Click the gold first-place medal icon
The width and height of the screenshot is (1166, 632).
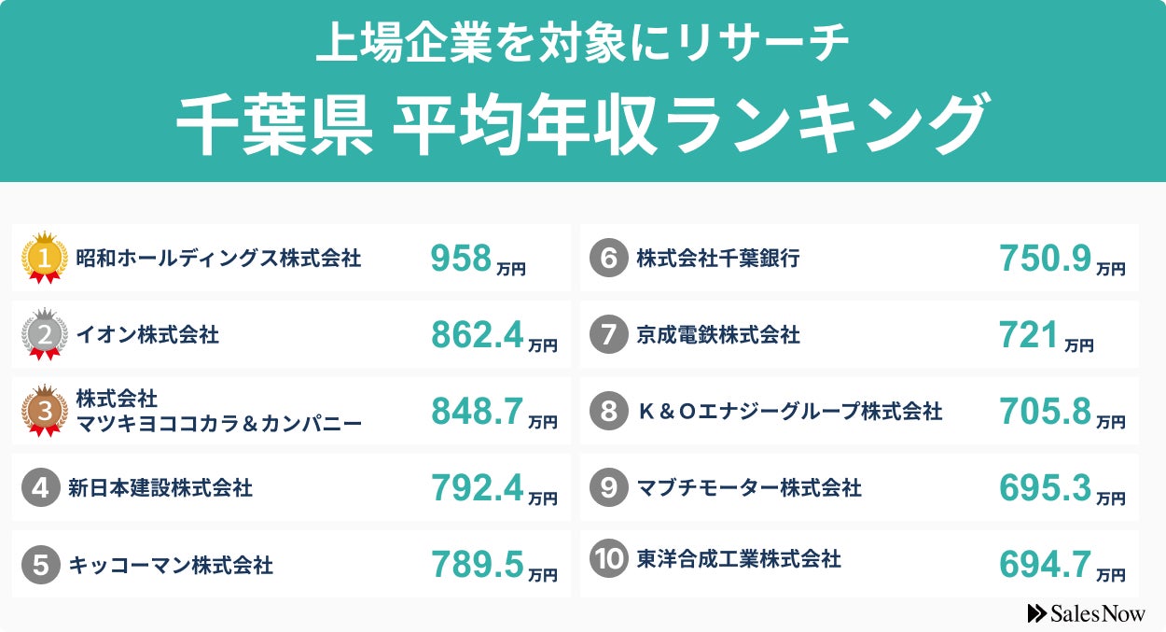[44, 258]
